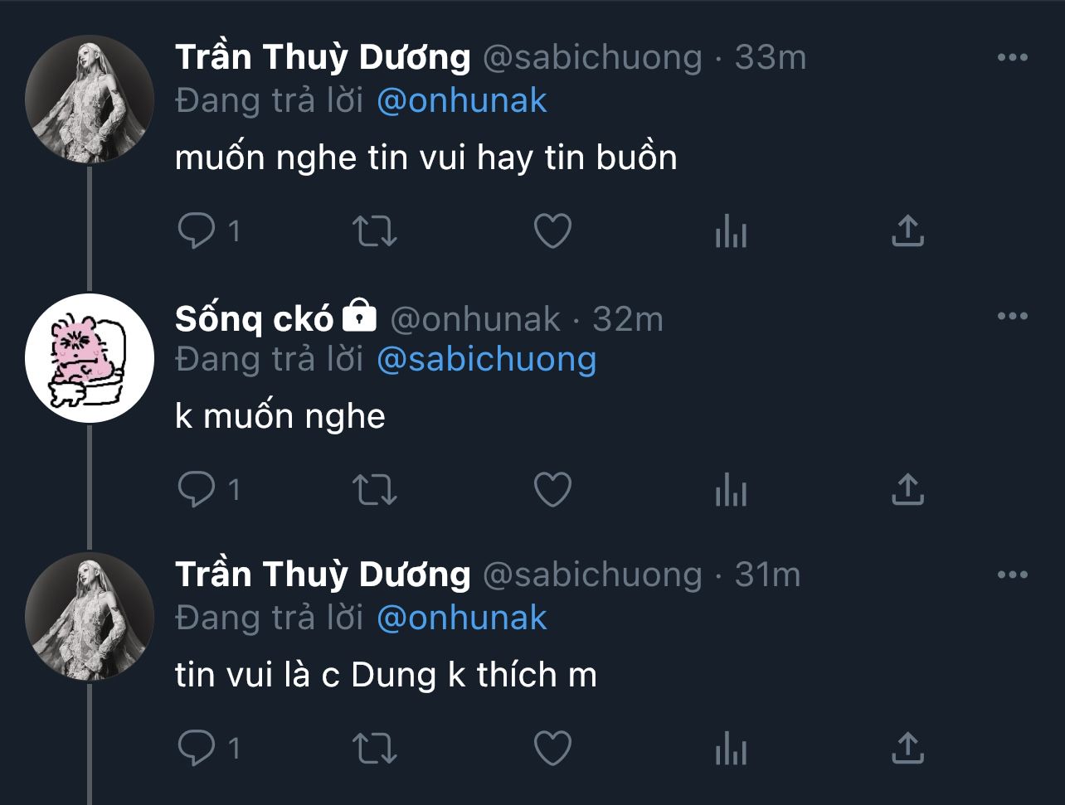Open more options for the 32m tweet
Image resolution: width=1065 pixels, height=805 pixels.
pyautogui.click(x=1012, y=317)
